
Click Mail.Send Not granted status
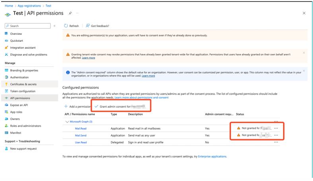pyautogui.click(x=254, y=135)
